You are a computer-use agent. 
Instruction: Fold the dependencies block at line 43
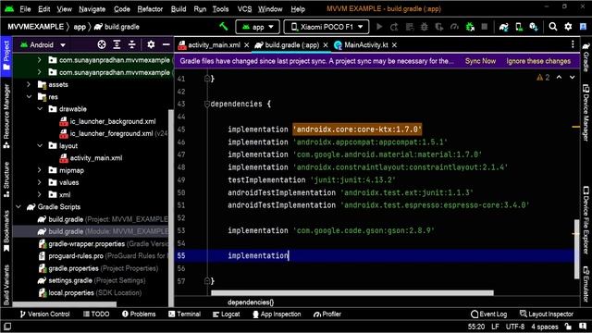click(x=207, y=104)
